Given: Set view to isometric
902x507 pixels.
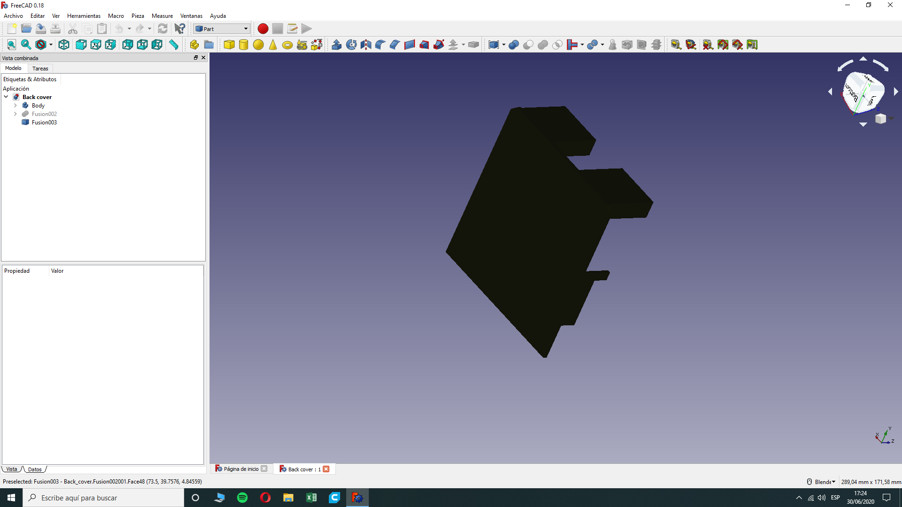Looking at the screenshot, I should click(x=64, y=45).
